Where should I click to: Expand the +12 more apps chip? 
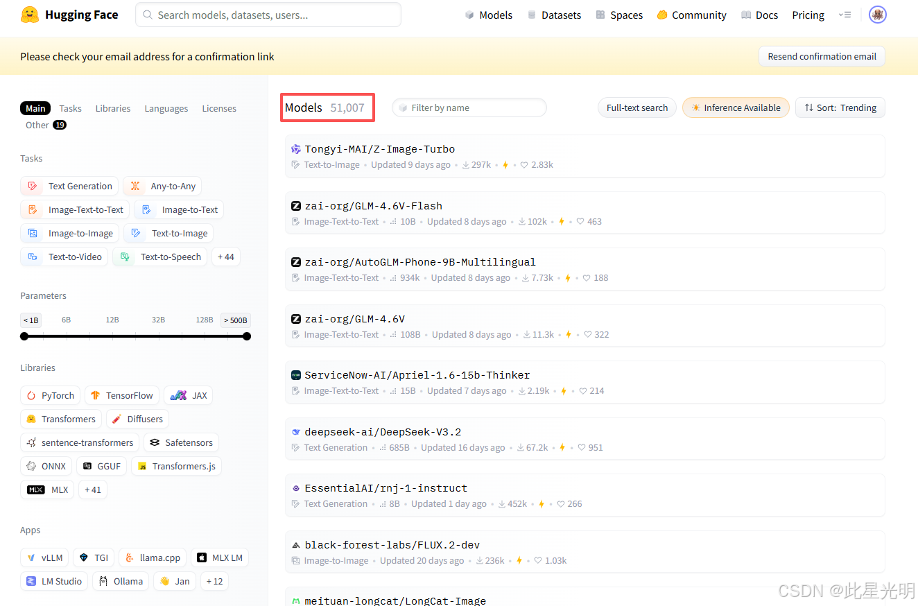pos(214,581)
